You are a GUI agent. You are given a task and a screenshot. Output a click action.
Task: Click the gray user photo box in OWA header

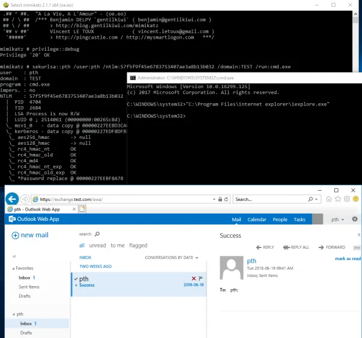pos(317,219)
